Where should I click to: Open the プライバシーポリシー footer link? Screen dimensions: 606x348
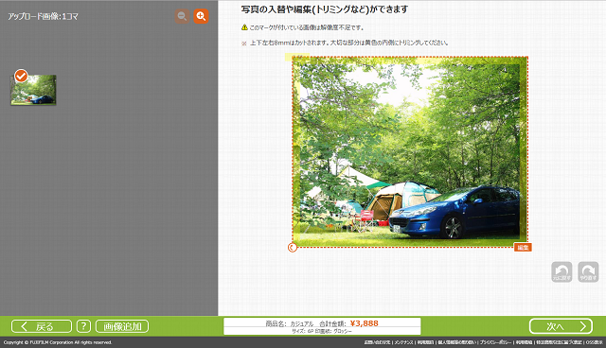[x=496, y=342]
